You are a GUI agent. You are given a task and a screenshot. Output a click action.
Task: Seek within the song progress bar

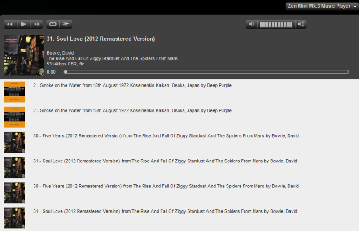(206, 72)
